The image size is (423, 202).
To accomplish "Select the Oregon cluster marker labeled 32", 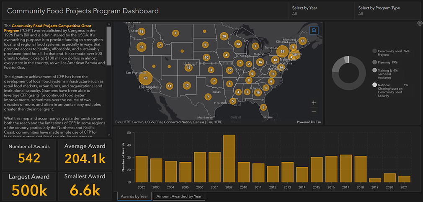I will [x=142, y=47].
